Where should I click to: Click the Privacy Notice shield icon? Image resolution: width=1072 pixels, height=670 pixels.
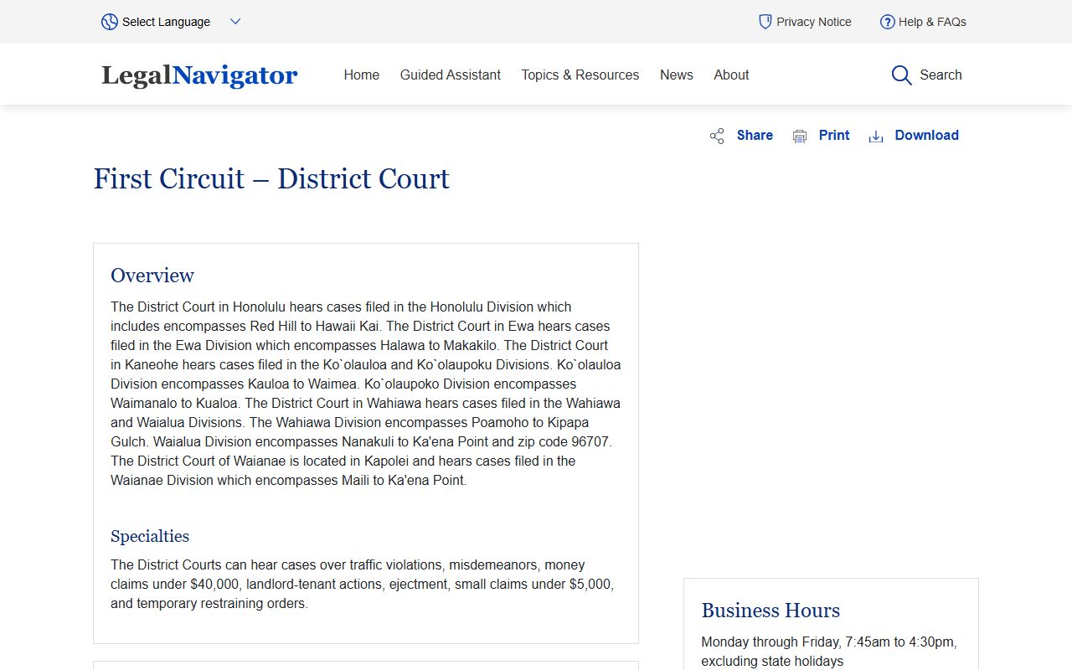pyautogui.click(x=765, y=22)
